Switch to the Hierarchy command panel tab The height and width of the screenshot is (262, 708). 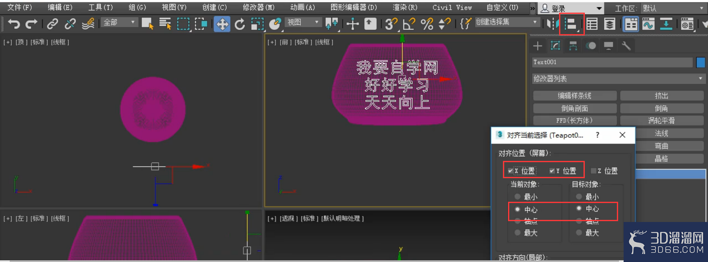point(573,46)
